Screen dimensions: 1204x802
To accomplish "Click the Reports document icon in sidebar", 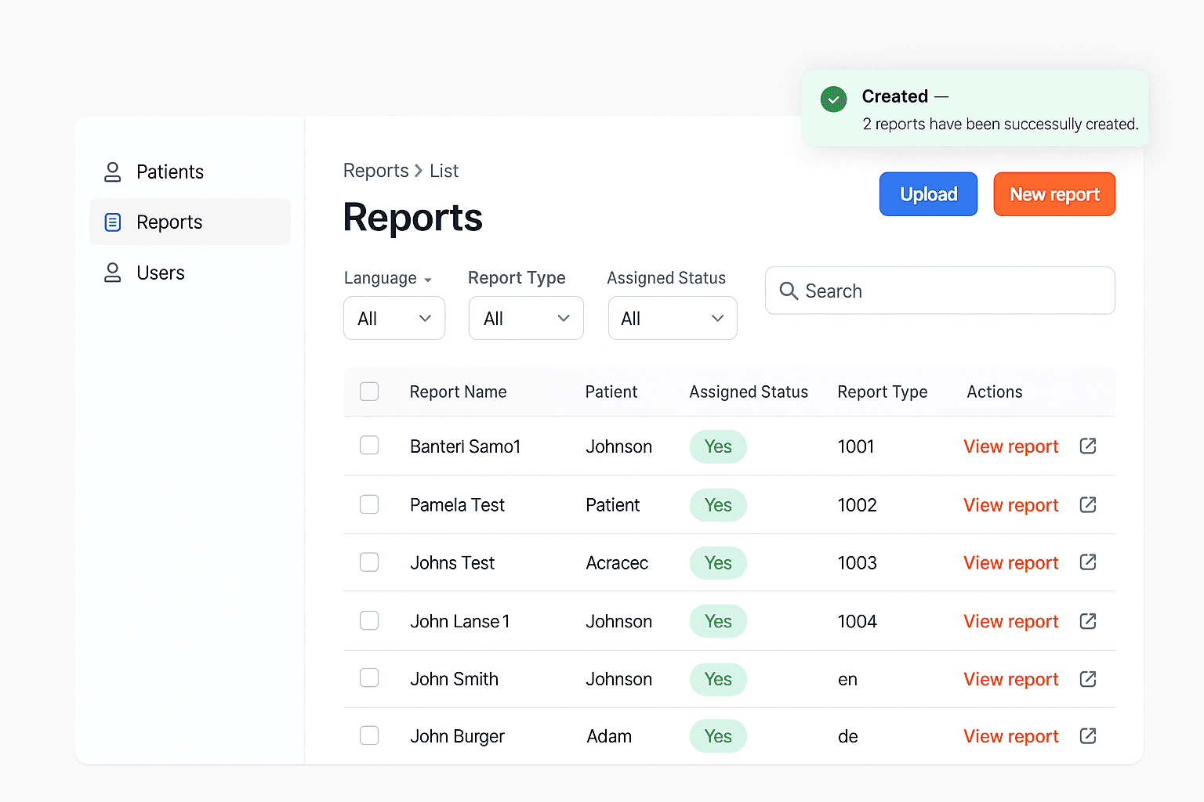I will 113,222.
